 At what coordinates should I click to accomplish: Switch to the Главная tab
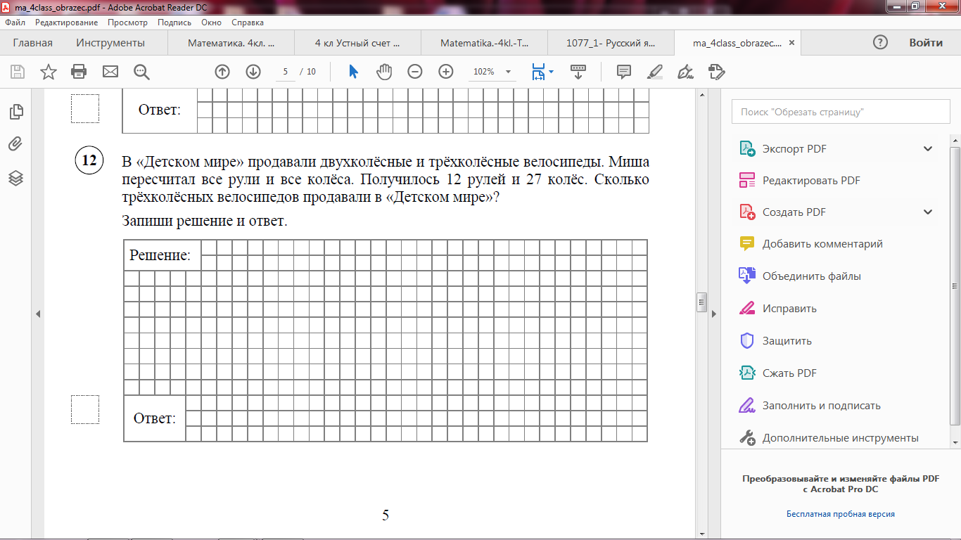(x=32, y=43)
